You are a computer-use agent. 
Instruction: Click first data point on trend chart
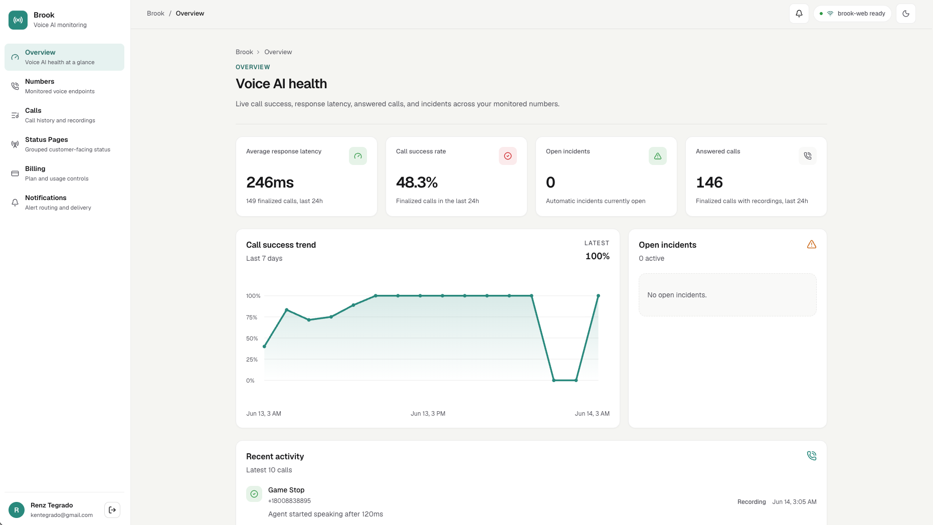(264, 346)
